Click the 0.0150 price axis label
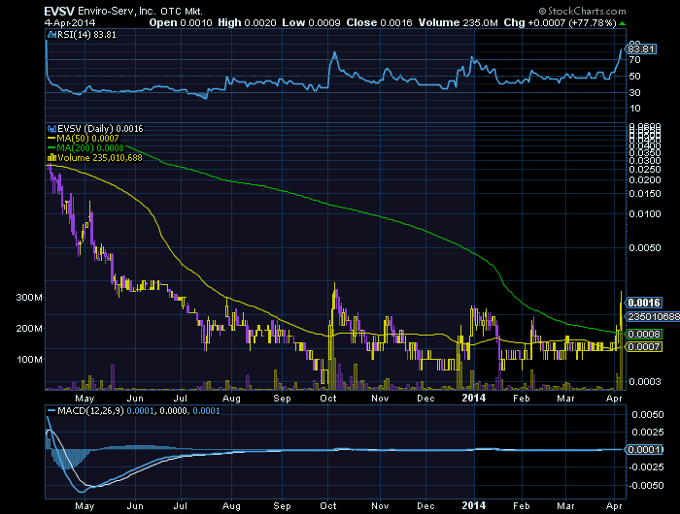680x514 pixels. coord(645,194)
